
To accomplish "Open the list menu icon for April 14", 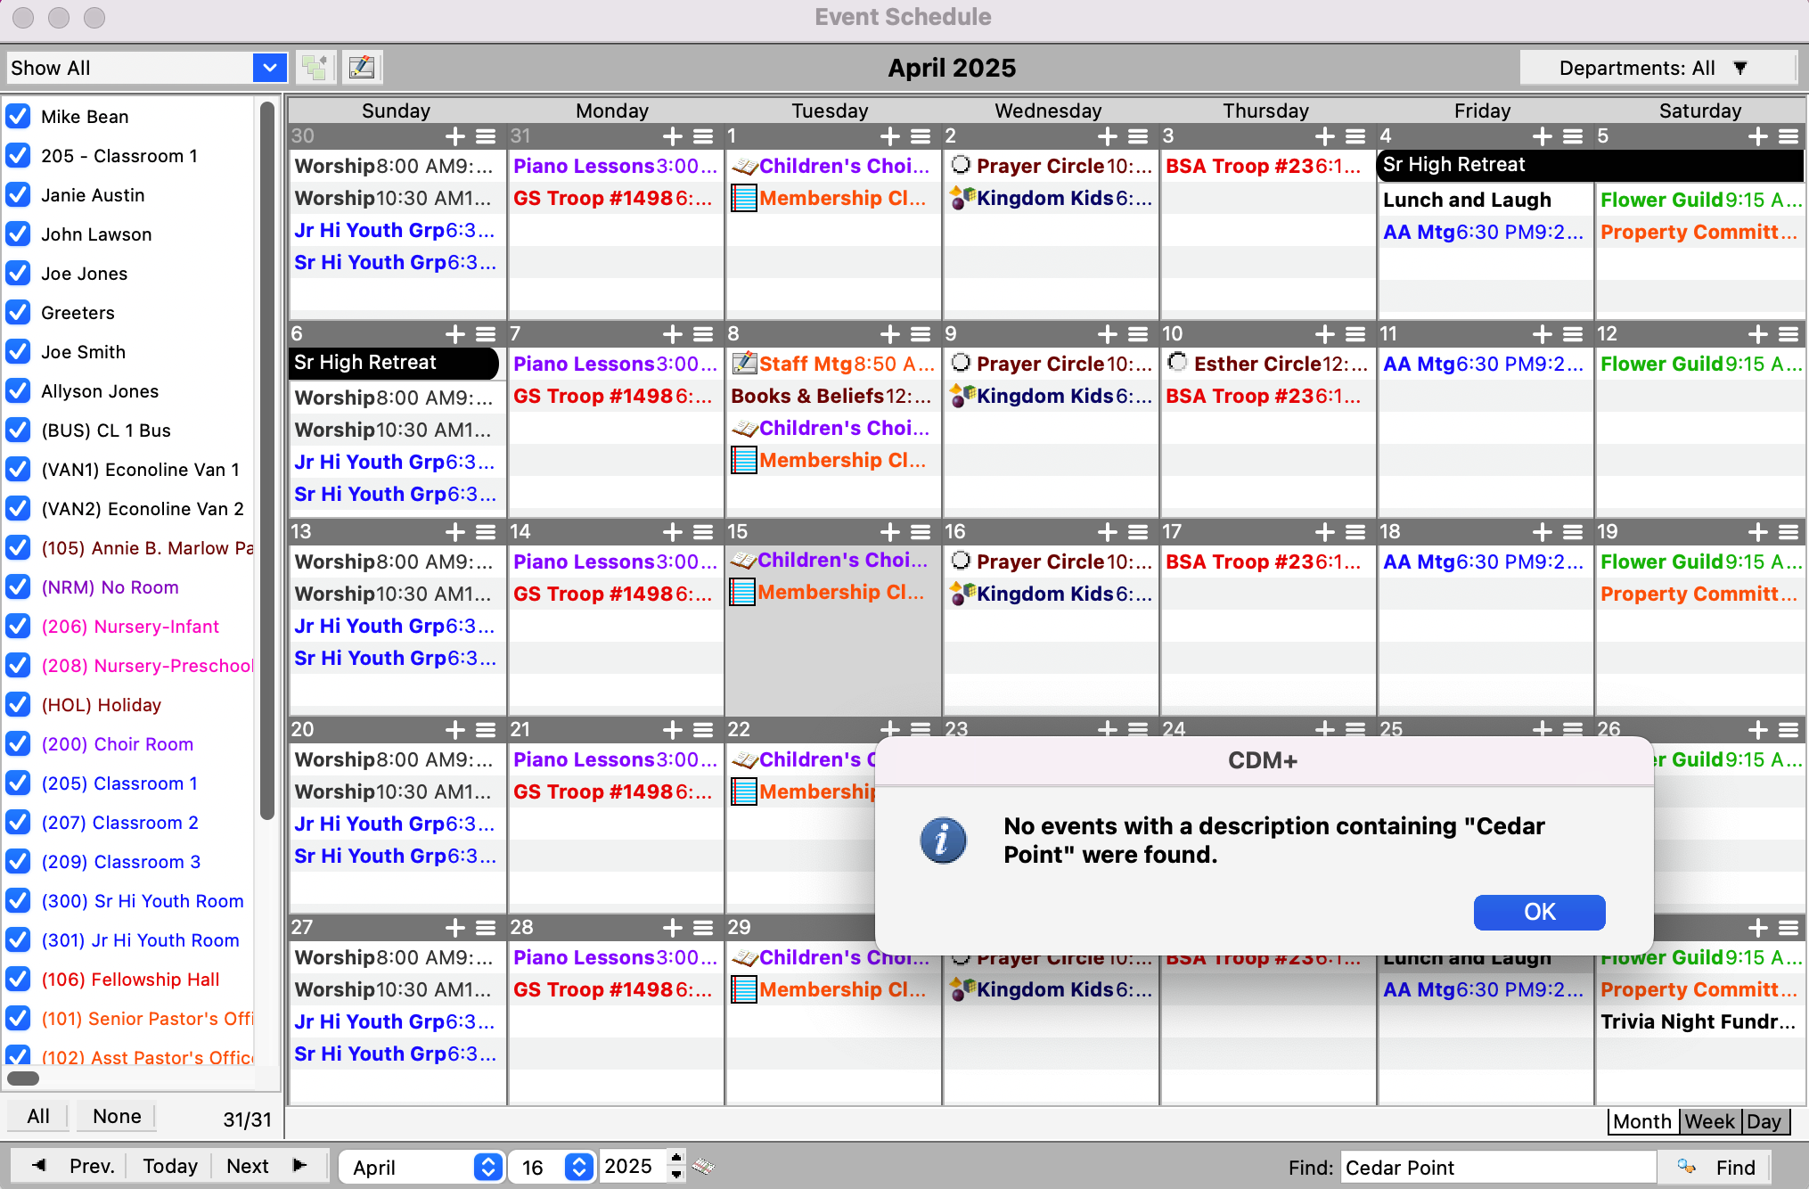I will coord(703,532).
